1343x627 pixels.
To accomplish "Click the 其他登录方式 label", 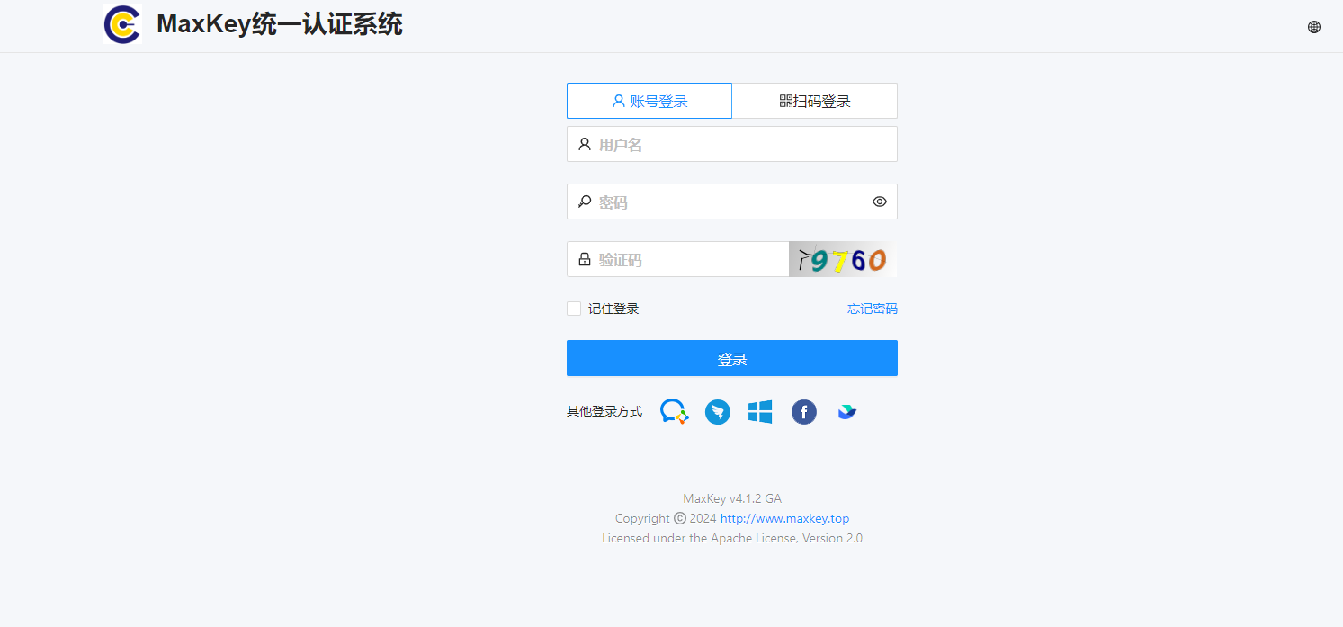I will [604, 412].
